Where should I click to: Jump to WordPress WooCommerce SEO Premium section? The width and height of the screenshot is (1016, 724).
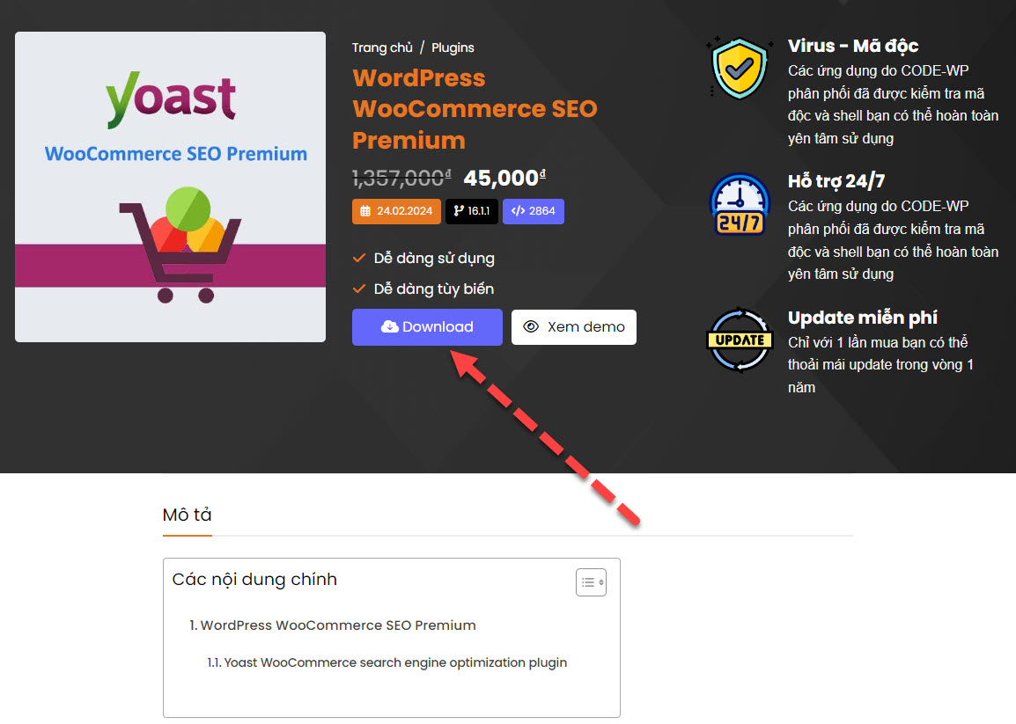333,625
